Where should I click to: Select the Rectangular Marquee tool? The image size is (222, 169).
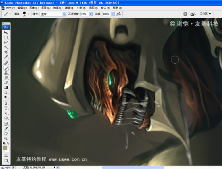pyautogui.click(x=6, y=38)
